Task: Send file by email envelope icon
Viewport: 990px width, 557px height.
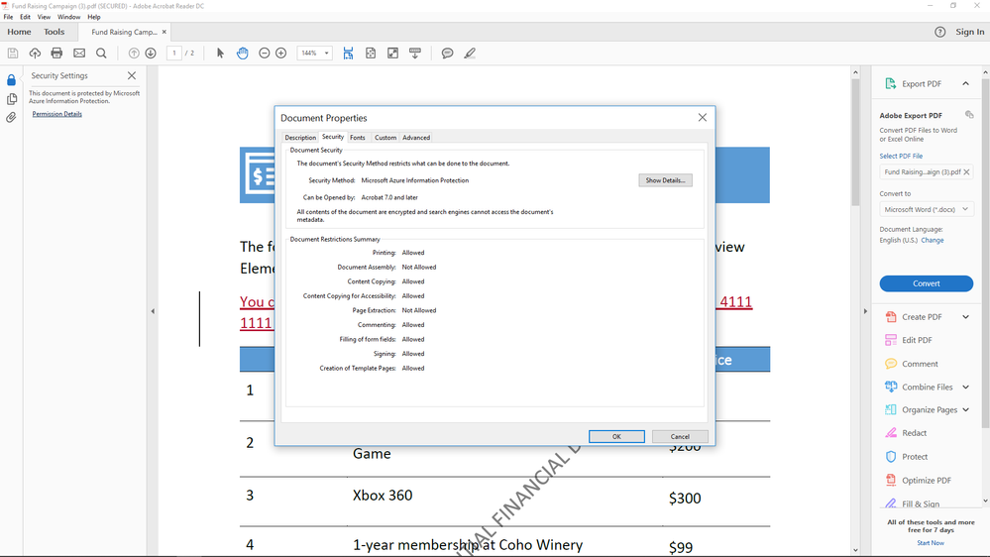Action: point(79,54)
